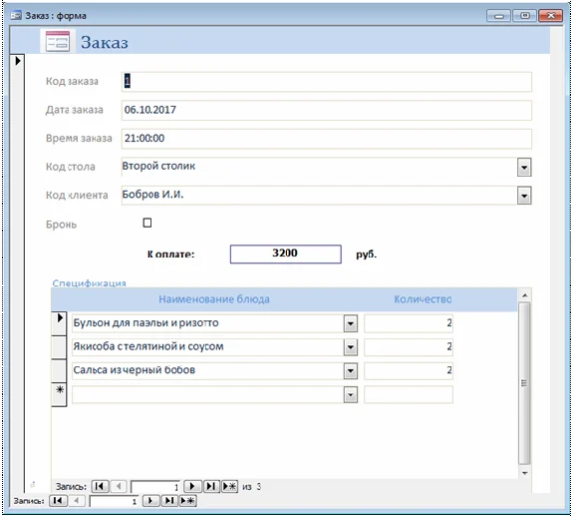The height and width of the screenshot is (516, 574).
Task: Jump to last record in main form navigator
Action: [x=169, y=501]
